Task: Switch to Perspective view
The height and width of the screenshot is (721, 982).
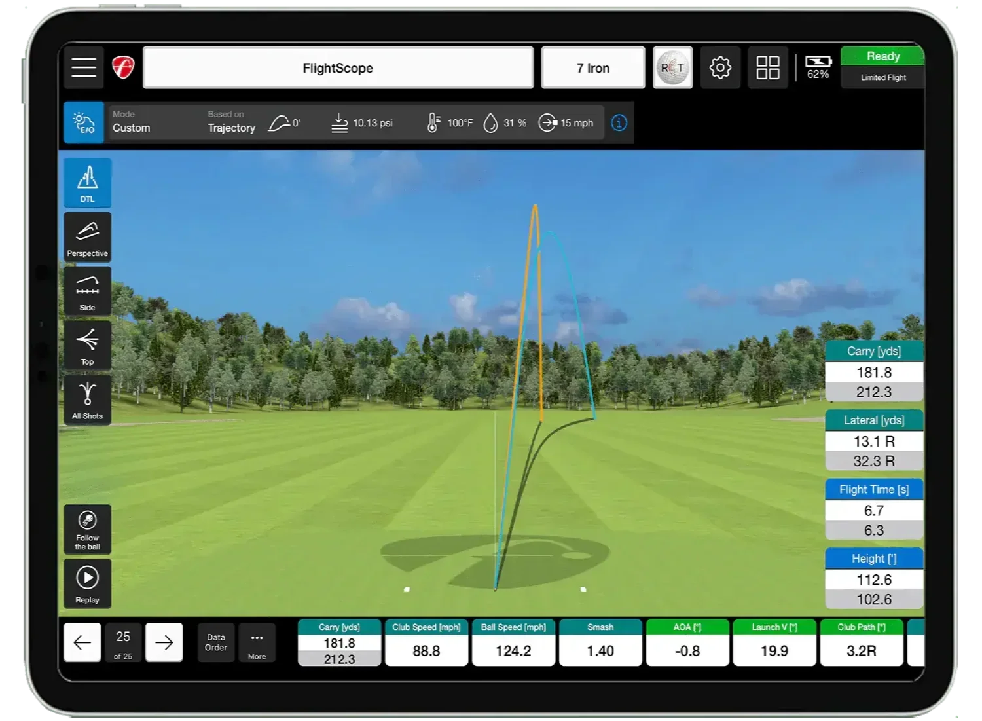Action: (87, 237)
